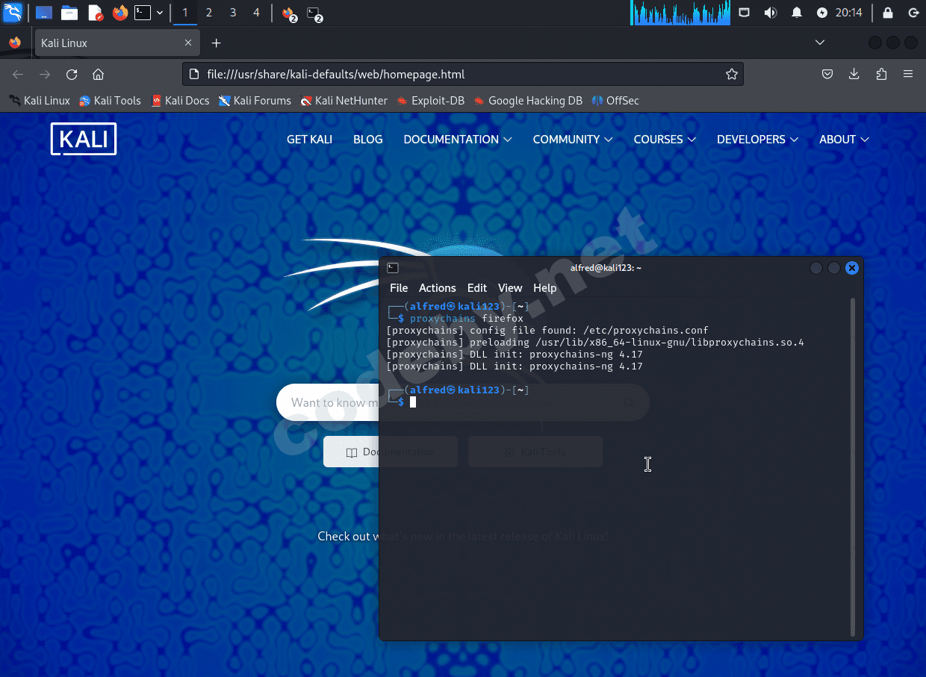Switch to workspace 2

[x=209, y=13]
